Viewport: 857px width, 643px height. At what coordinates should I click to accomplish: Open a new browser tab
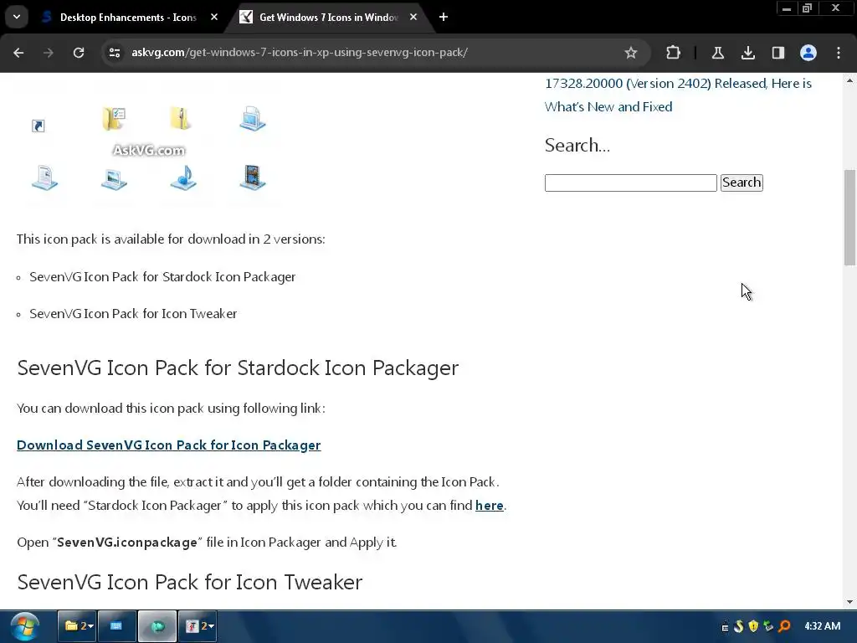pos(444,17)
